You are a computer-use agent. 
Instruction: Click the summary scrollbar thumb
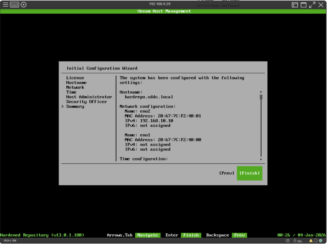[x=261, y=97]
